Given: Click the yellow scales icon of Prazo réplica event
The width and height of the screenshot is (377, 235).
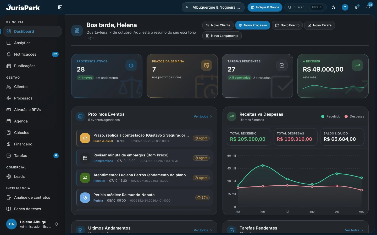Looking at the screenshot, I should tap(85, 138).
